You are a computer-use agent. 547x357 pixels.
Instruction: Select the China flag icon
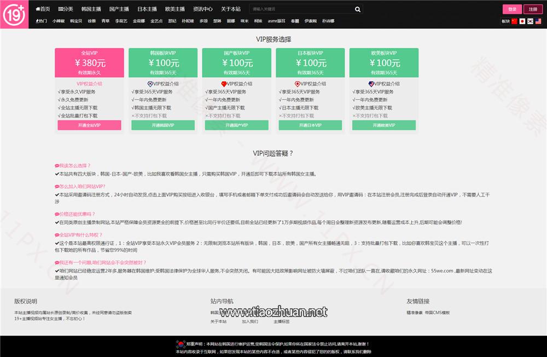pos(514,21)
